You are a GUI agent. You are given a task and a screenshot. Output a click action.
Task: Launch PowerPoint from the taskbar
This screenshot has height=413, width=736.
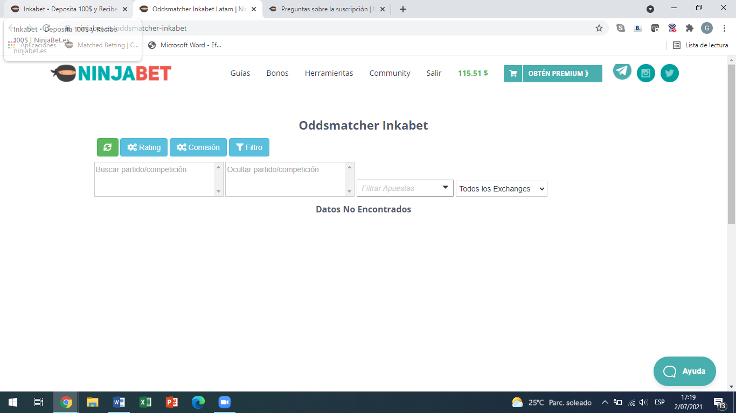[172, 402]
